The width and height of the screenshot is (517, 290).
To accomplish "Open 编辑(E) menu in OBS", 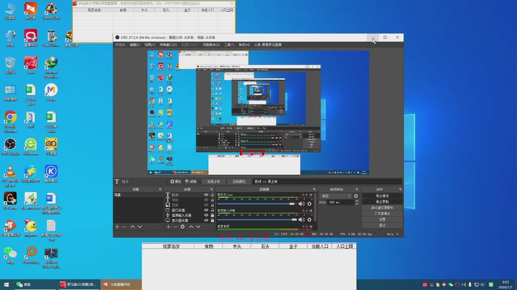I will 134,44.
